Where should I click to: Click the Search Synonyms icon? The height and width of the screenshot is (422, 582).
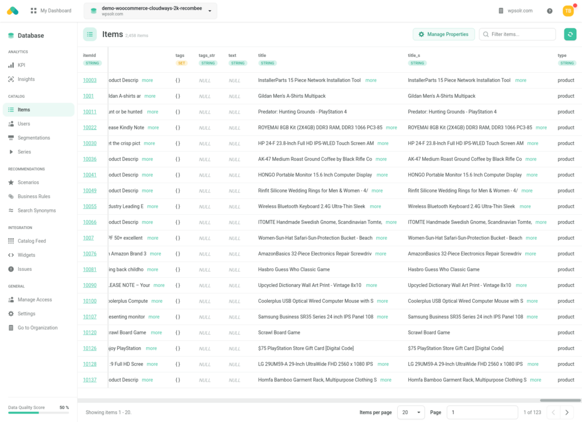coord(11,211)
